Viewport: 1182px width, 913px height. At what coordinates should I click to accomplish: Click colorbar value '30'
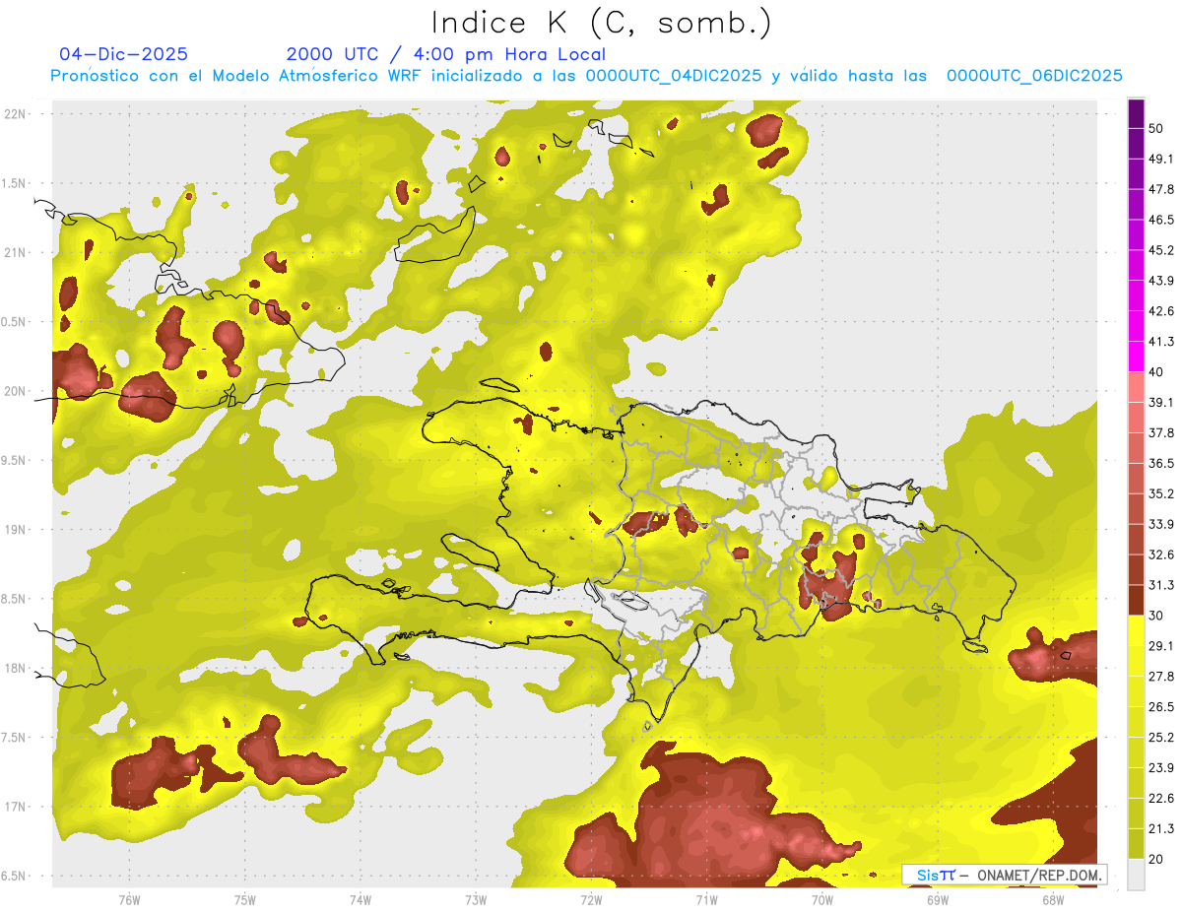click(1156, 616)
